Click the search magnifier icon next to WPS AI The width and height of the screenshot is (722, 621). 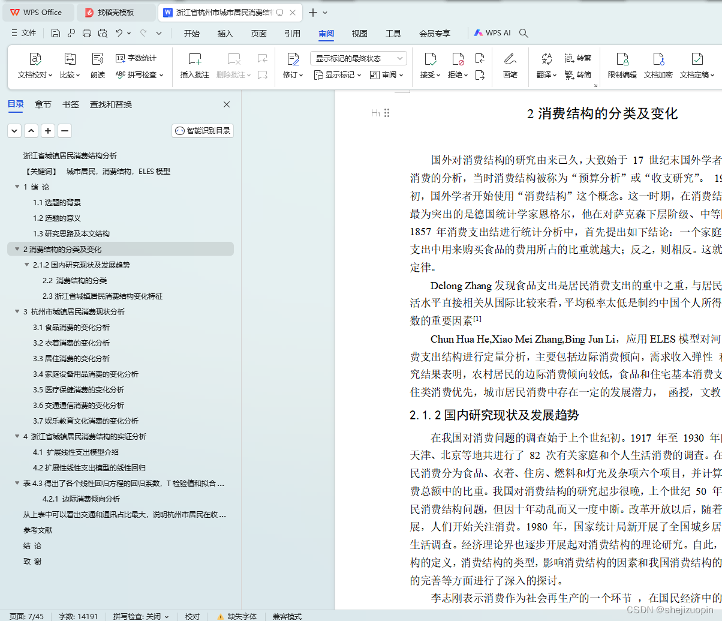point(524,33)
